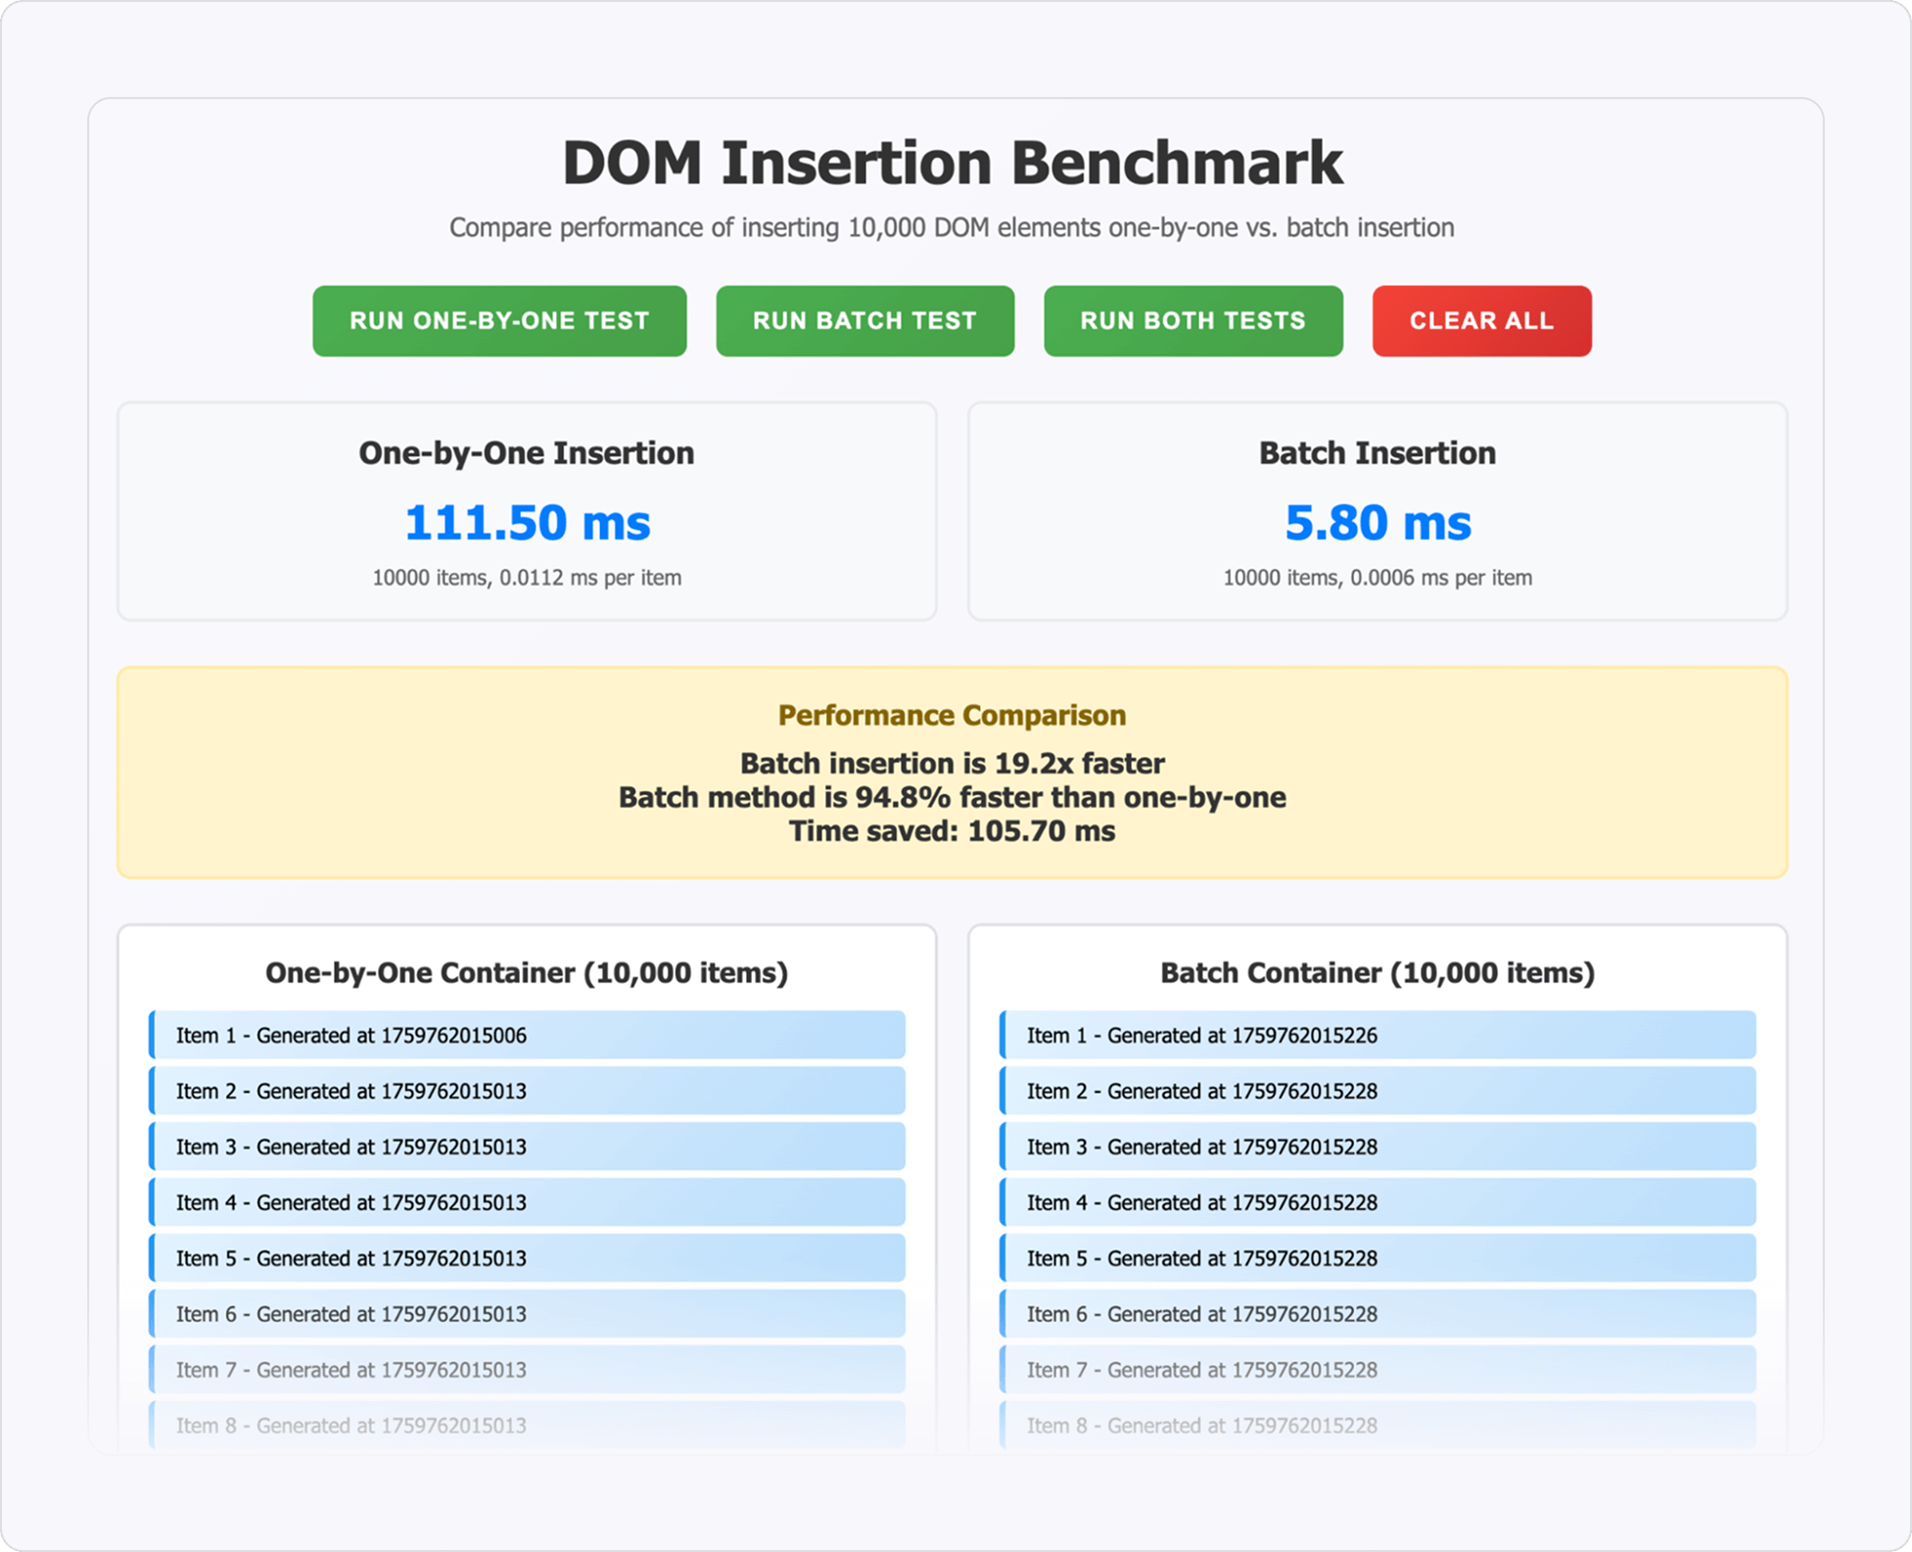Click the One-by-One Container heading
Viewport: 1912px width, 1552px height.
[527, 972]
